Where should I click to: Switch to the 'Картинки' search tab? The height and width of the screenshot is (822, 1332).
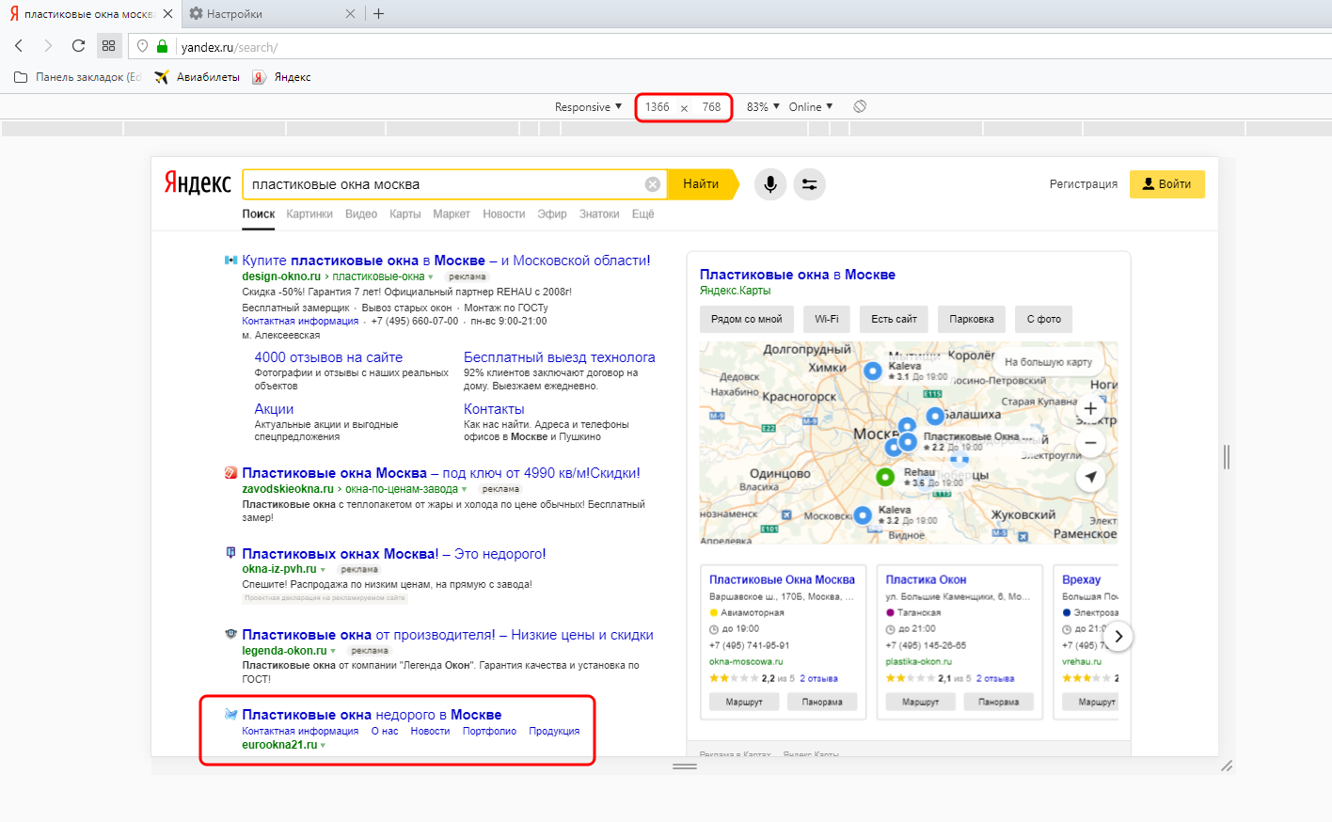(309, 214)
